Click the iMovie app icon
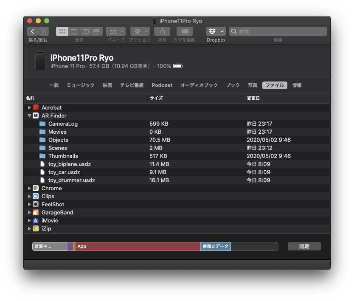The width and height of the screenshot is (354, 301). (x=36, y=220)
